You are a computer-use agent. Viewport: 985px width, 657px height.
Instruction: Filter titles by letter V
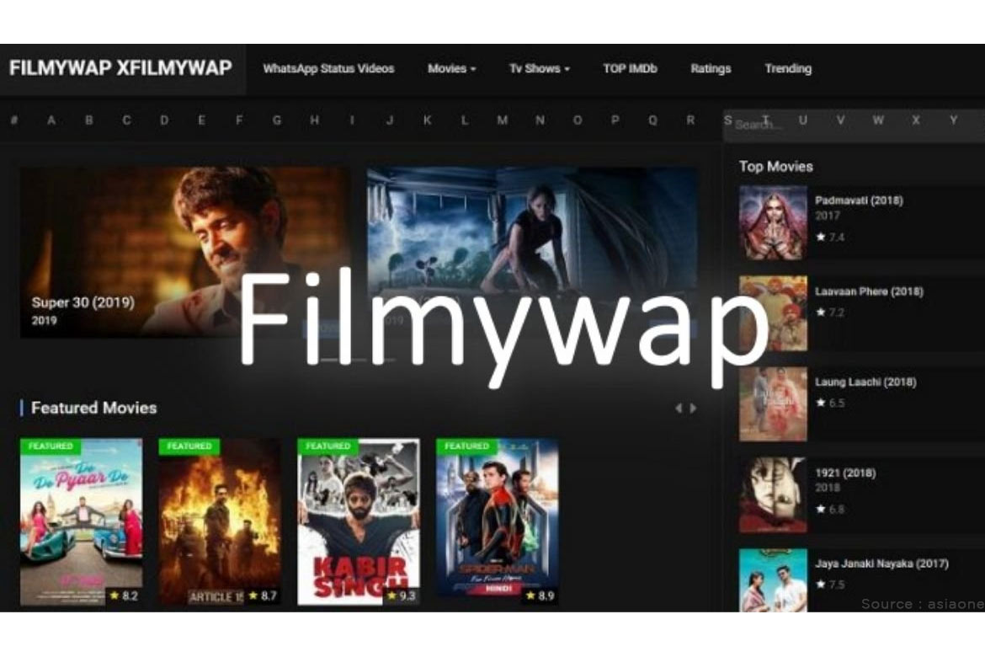pyautogui.click(x=840, y=120)
